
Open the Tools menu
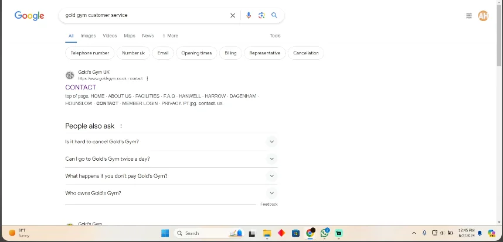(x=275, y=36)
